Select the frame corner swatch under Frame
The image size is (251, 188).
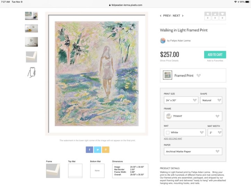(x=53, y=171)
